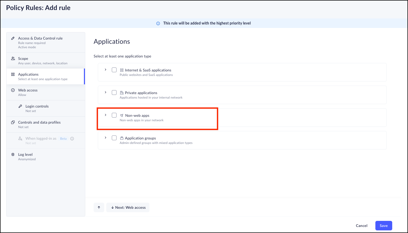Screen dimensions: 408x233
Task: Click the up arrow previous step button
Action: [99, 207]
